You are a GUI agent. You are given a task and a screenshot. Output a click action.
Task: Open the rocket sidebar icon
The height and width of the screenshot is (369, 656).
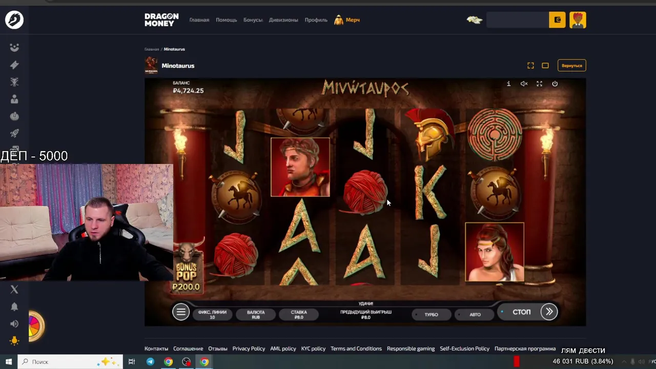[x=14, y=133]
